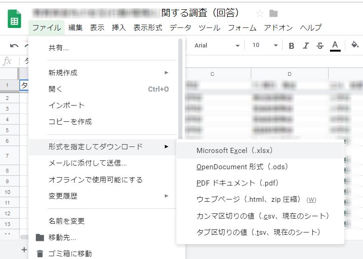The width and height of the screenshot is (363, 259).
Task: Select 共有... from the file menu
Action: coord(103,48)
